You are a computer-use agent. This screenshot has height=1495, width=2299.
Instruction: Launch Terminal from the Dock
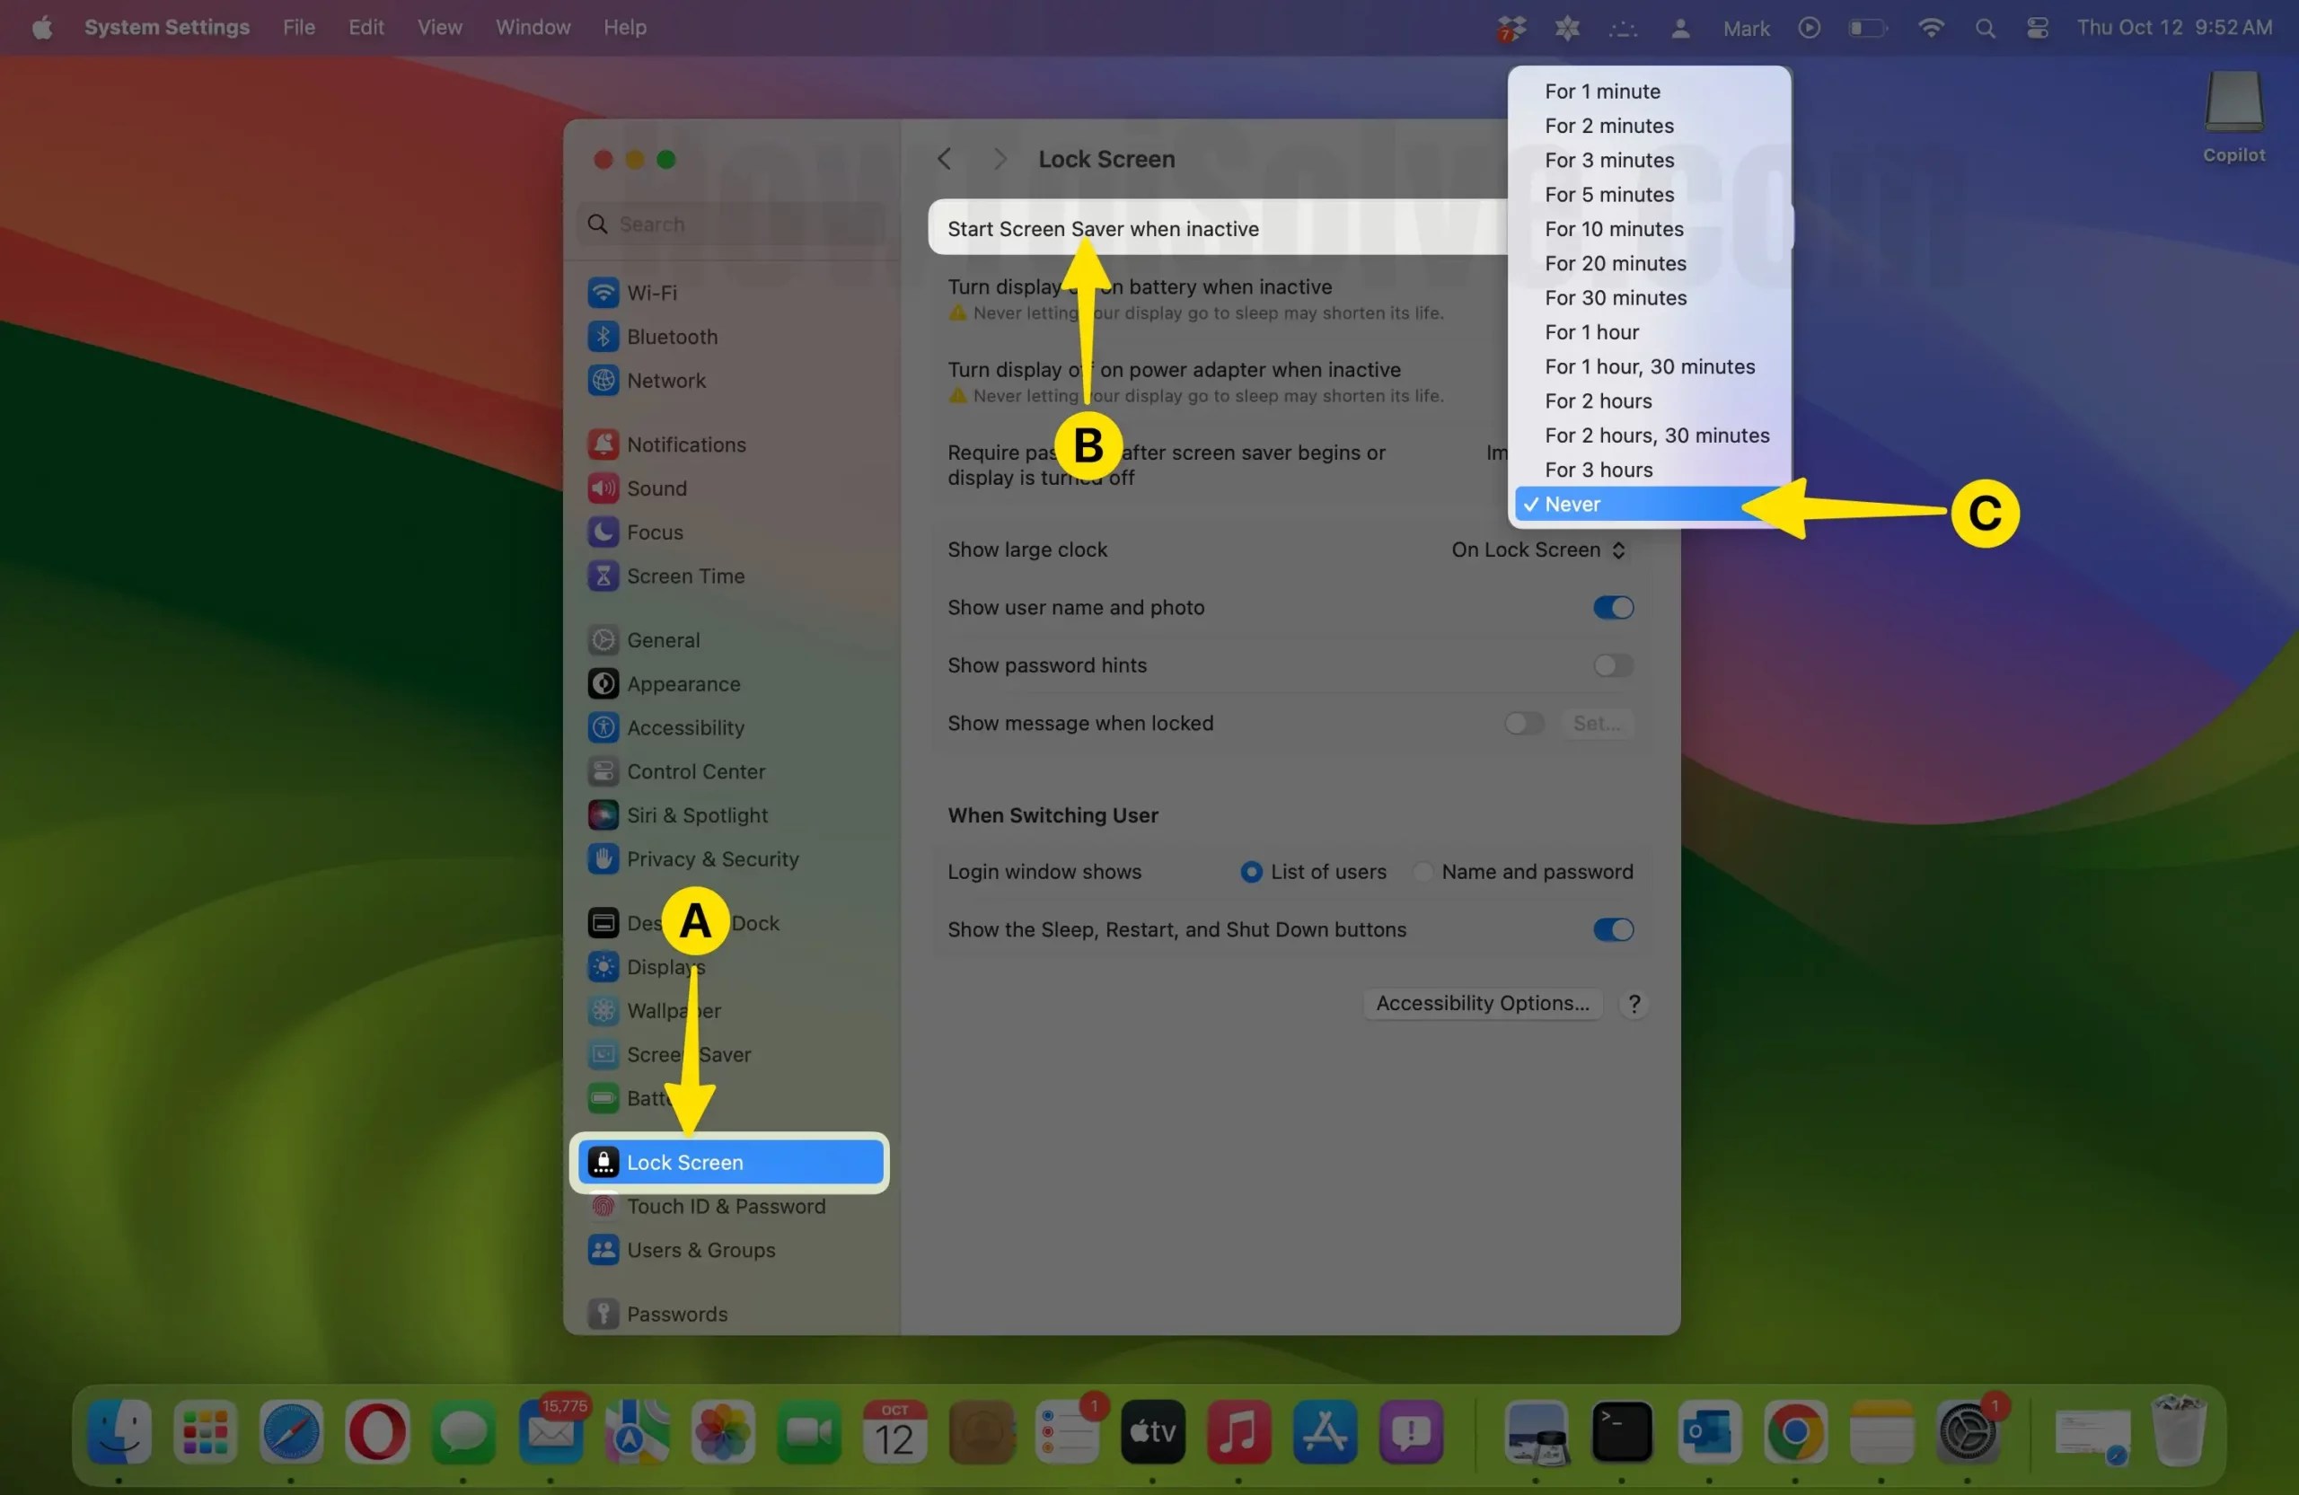pyautogui.click(x=1623, y=1432)
